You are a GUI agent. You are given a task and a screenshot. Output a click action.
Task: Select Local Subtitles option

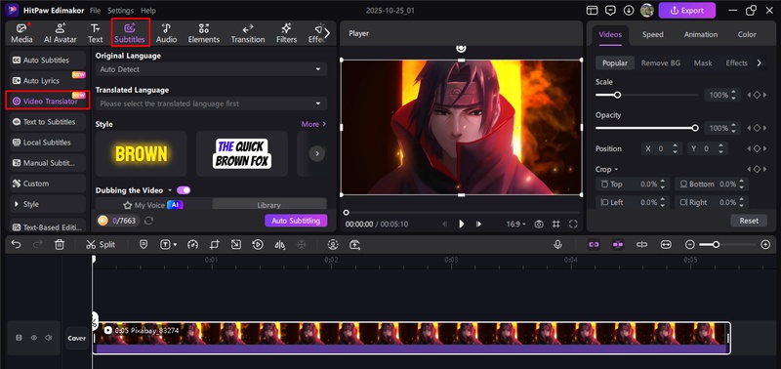[47, 143]
